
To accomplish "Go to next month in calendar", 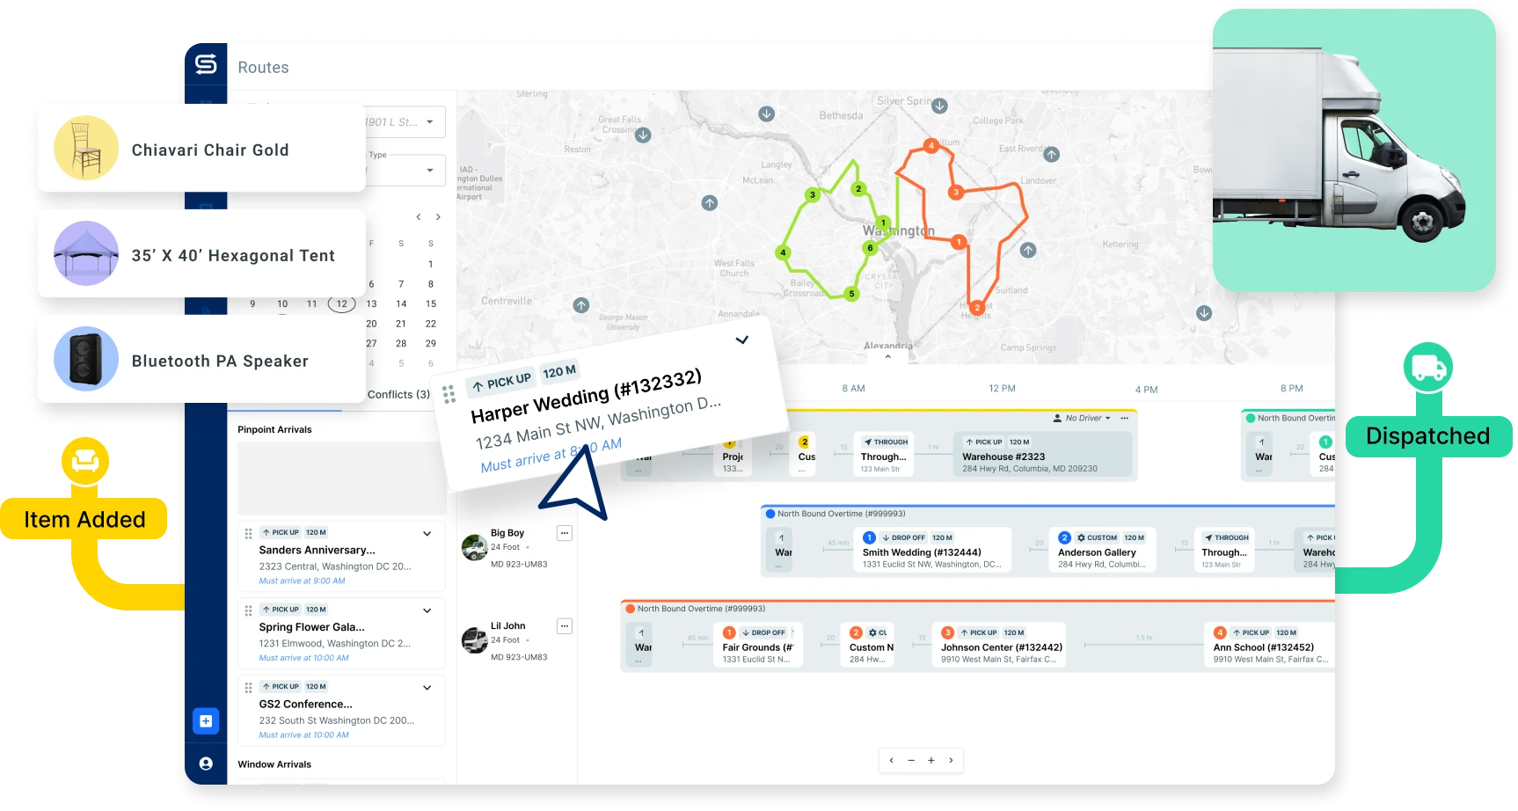I will 438,217.
